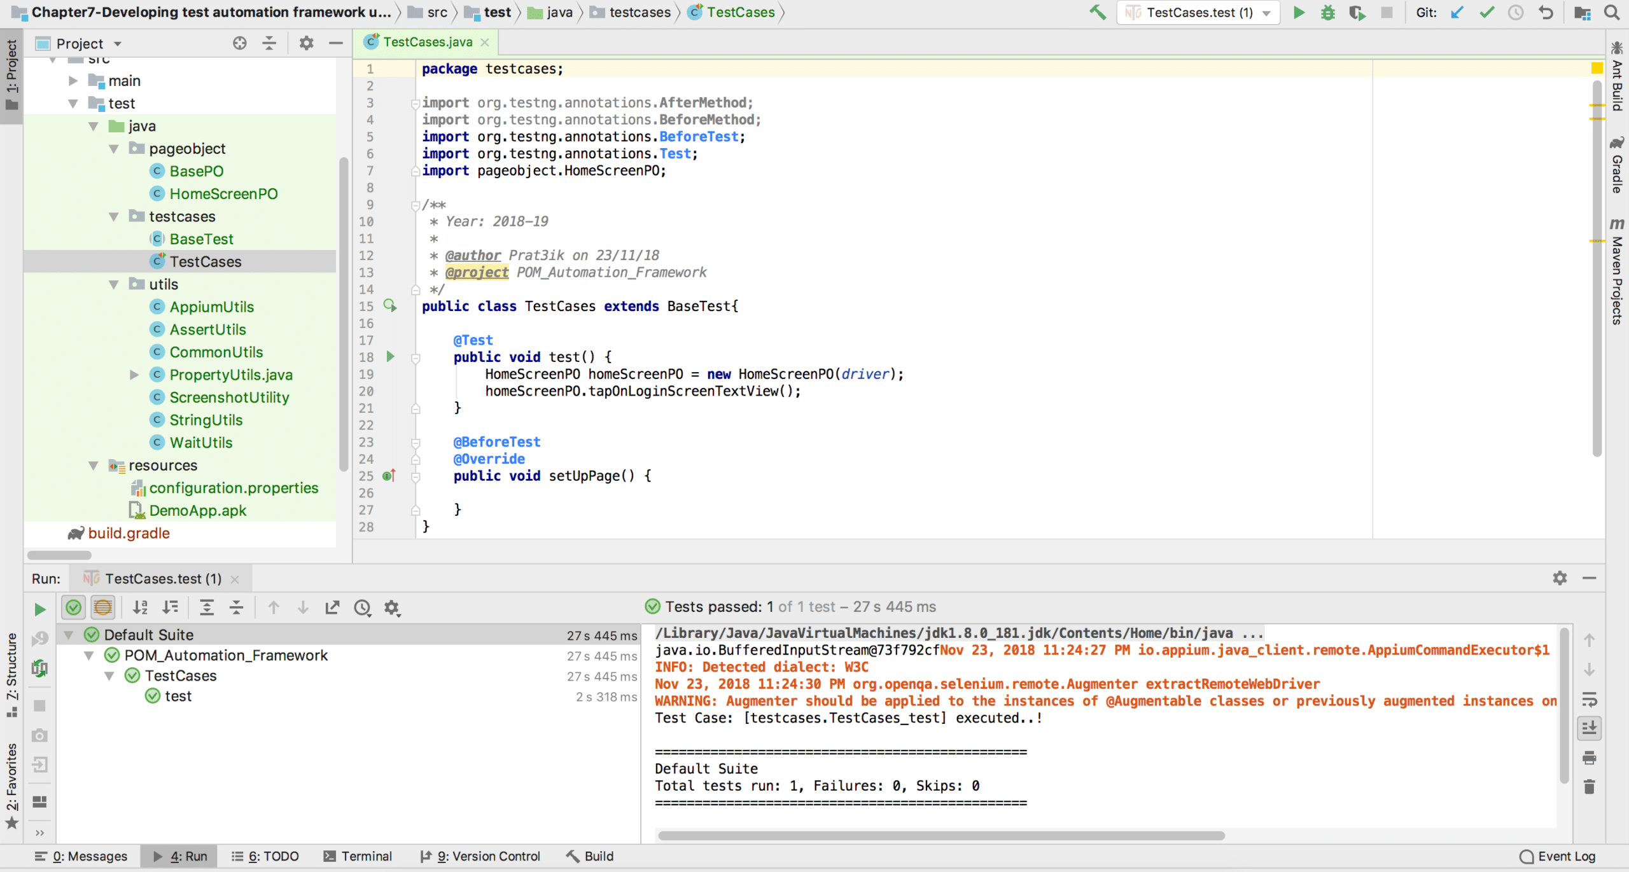This screenshot has width=1629, height=872.
Task: Track running test in test tree
Action: tap(333, 607)
